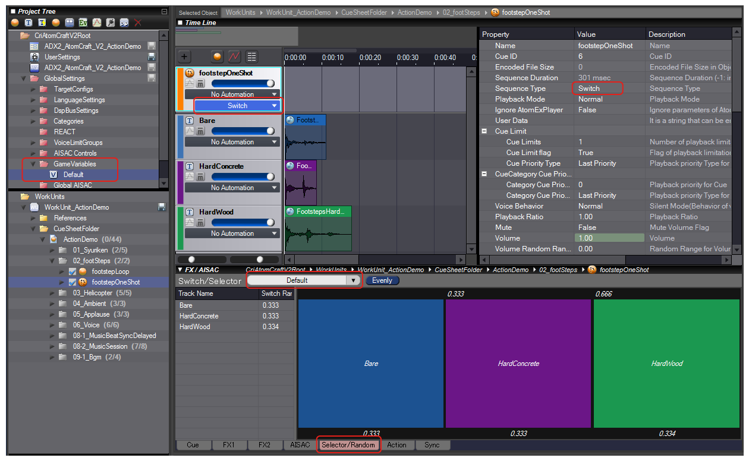Image resolution: width=749 pixels, height=461 pixels.
Task: Switch to the Sync tab
Action: pyautogui.click(x=432, y=445)
